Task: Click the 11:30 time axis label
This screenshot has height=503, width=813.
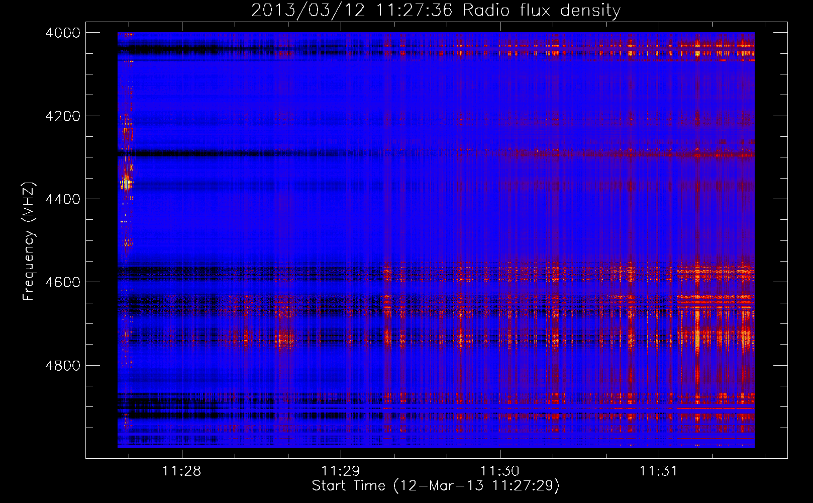Action: [499, 471]
